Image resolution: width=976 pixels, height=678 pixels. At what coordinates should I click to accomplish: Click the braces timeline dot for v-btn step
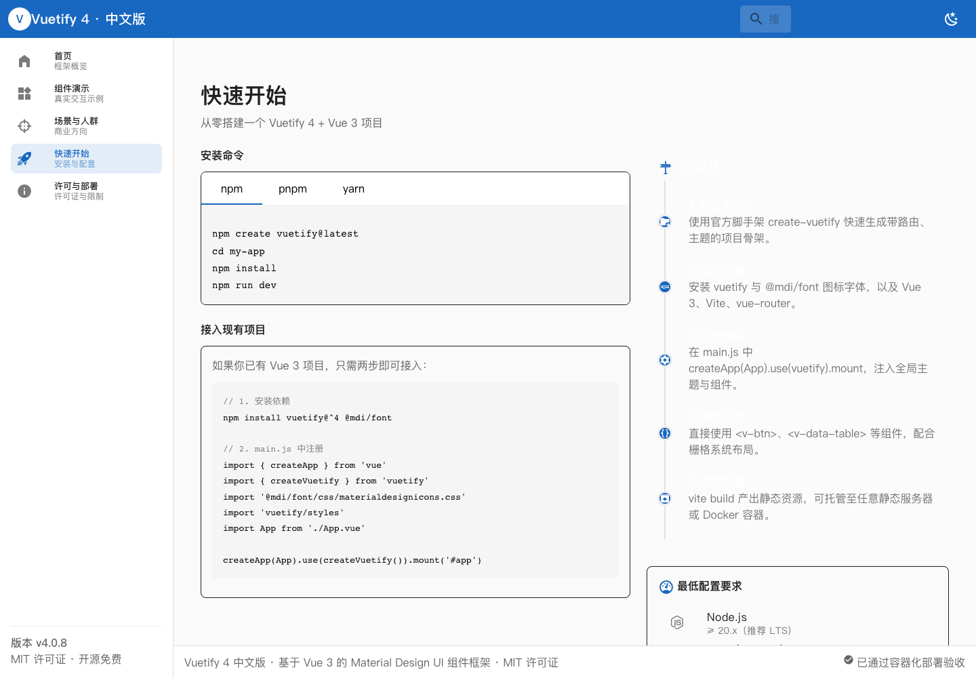click(x=665, y=433)
